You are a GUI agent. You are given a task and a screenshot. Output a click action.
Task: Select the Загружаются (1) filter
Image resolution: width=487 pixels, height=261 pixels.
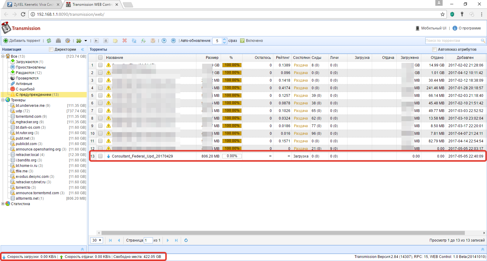(29, 62)
